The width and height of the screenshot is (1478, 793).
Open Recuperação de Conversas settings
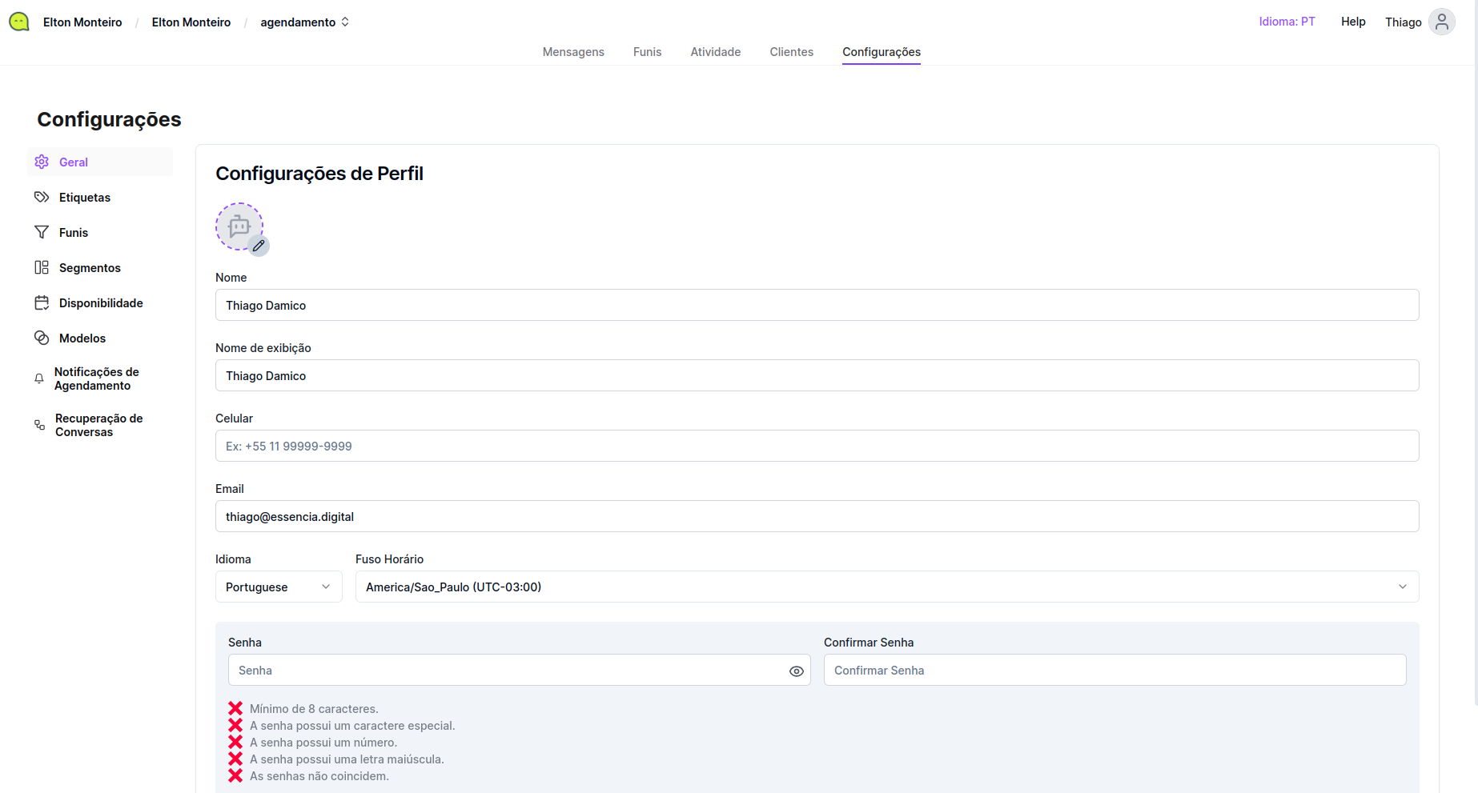click(98, 425)
